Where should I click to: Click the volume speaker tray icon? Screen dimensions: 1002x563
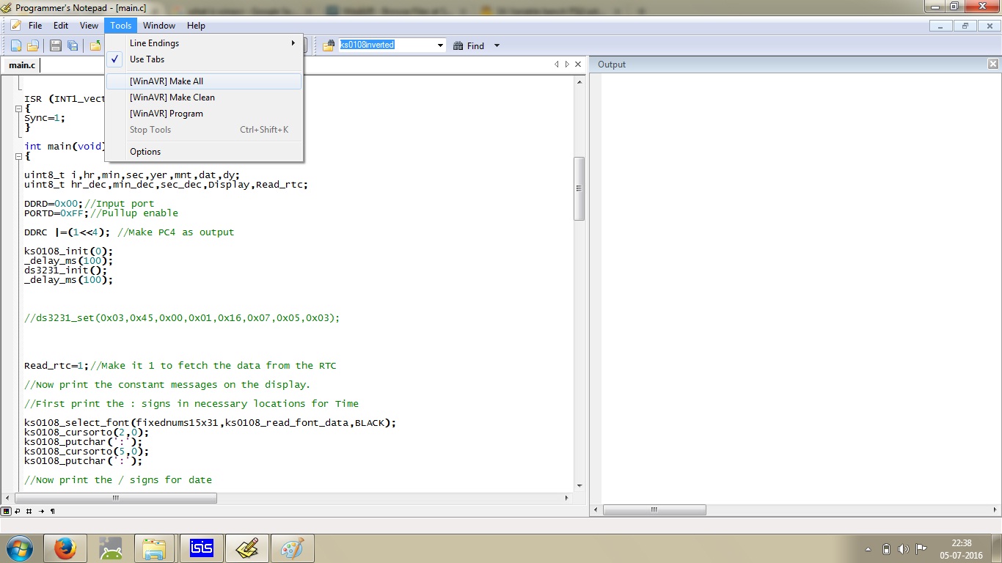[x=904, y=549]
